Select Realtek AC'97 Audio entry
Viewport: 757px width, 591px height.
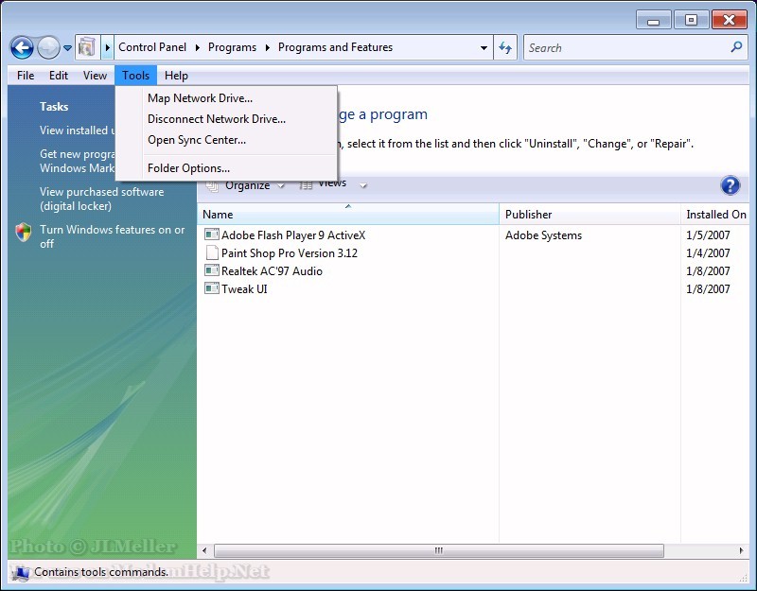coord(272,271)
